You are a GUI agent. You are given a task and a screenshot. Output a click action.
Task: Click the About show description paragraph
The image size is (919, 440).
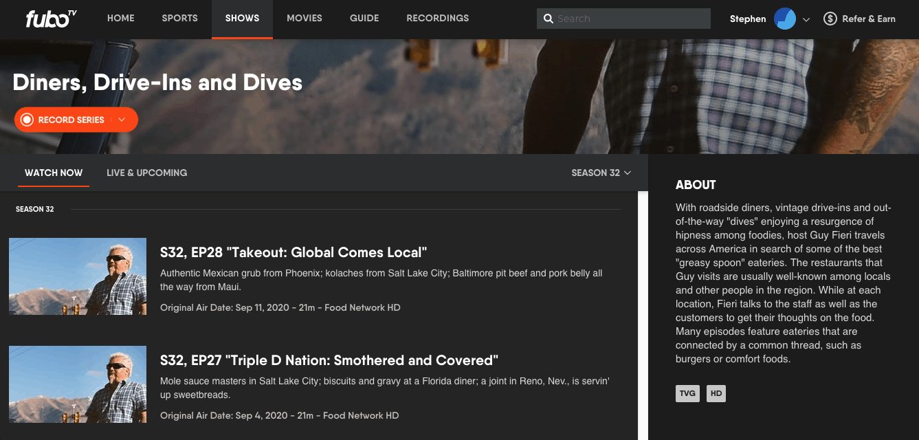pos(783,283)
